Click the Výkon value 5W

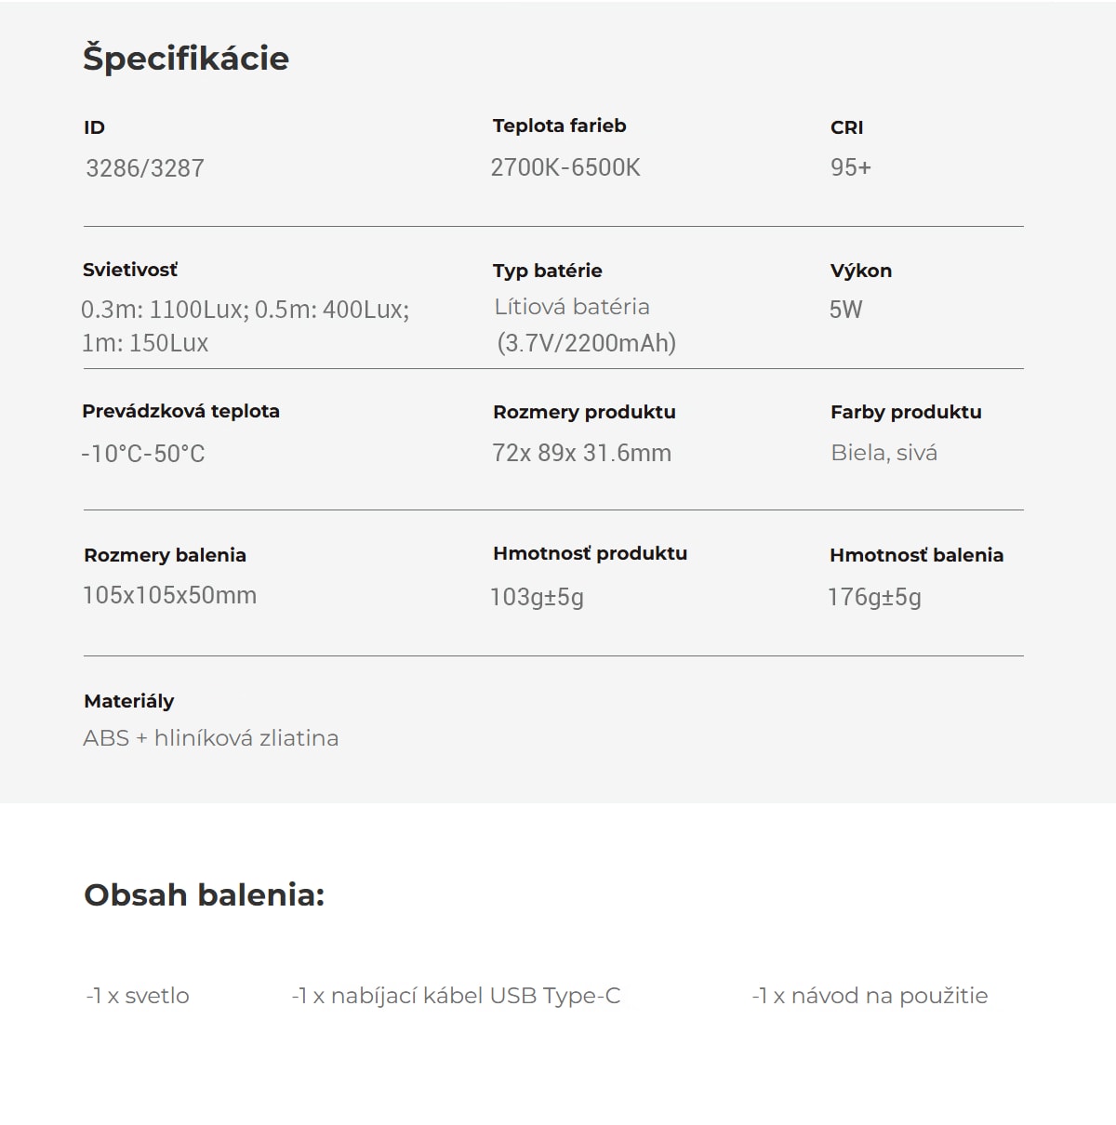click(846, 310)
